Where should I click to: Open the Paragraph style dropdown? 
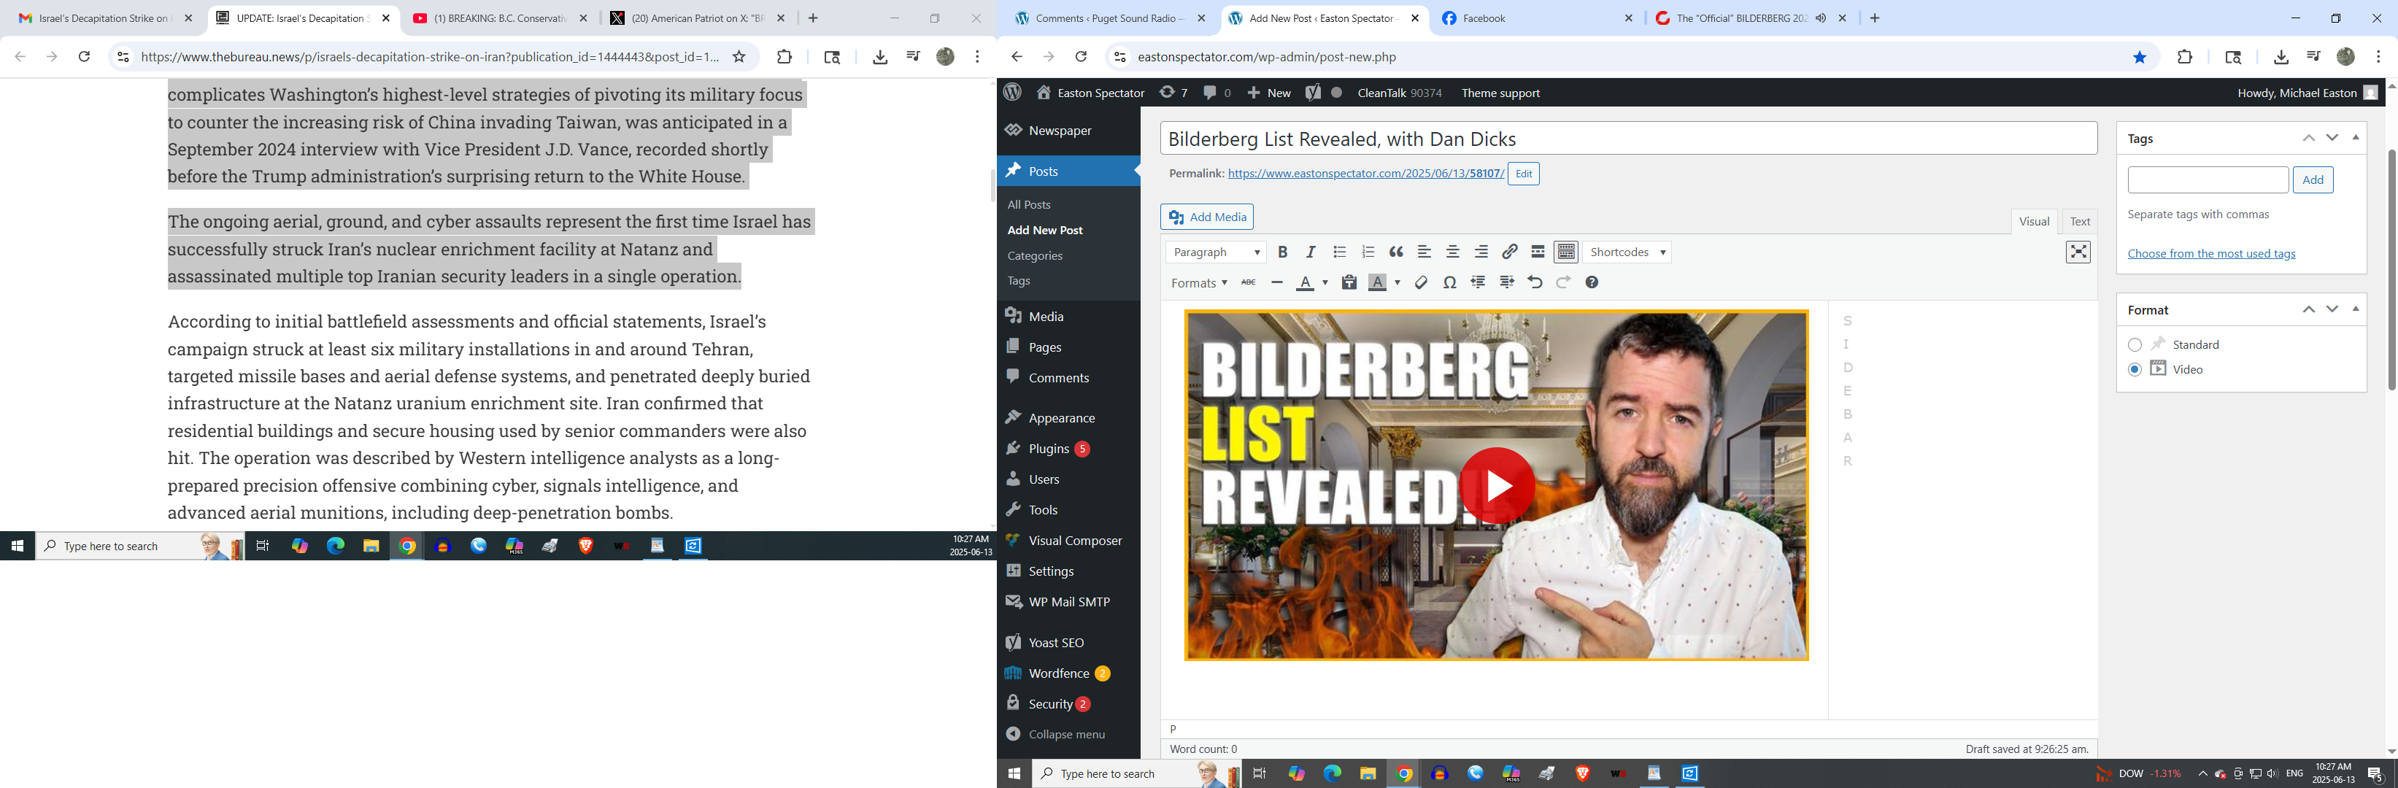click(x=1216, y=252)
